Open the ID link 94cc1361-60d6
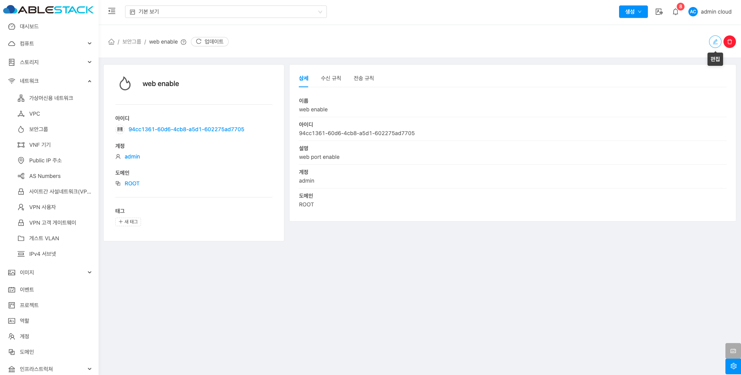The image size is (741, 375). click(x=186, y=129)
